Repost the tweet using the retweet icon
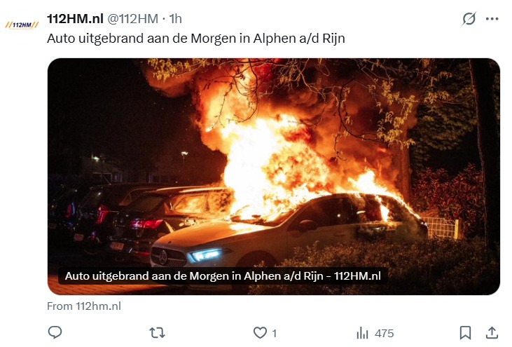 pyautogui.click(x=157, y=333)
